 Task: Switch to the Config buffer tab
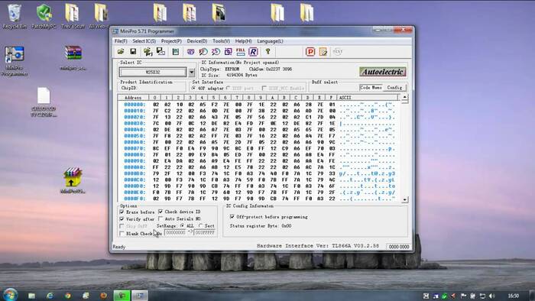coord(394,88)
